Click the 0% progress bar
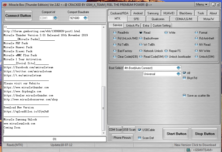The height and width of the screenshot is (152, 222). (x=55, y=139)
